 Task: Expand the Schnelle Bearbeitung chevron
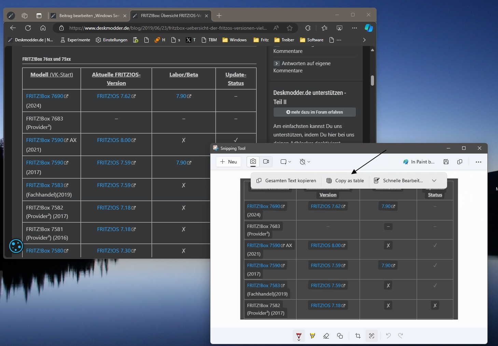tap(434, 181)
